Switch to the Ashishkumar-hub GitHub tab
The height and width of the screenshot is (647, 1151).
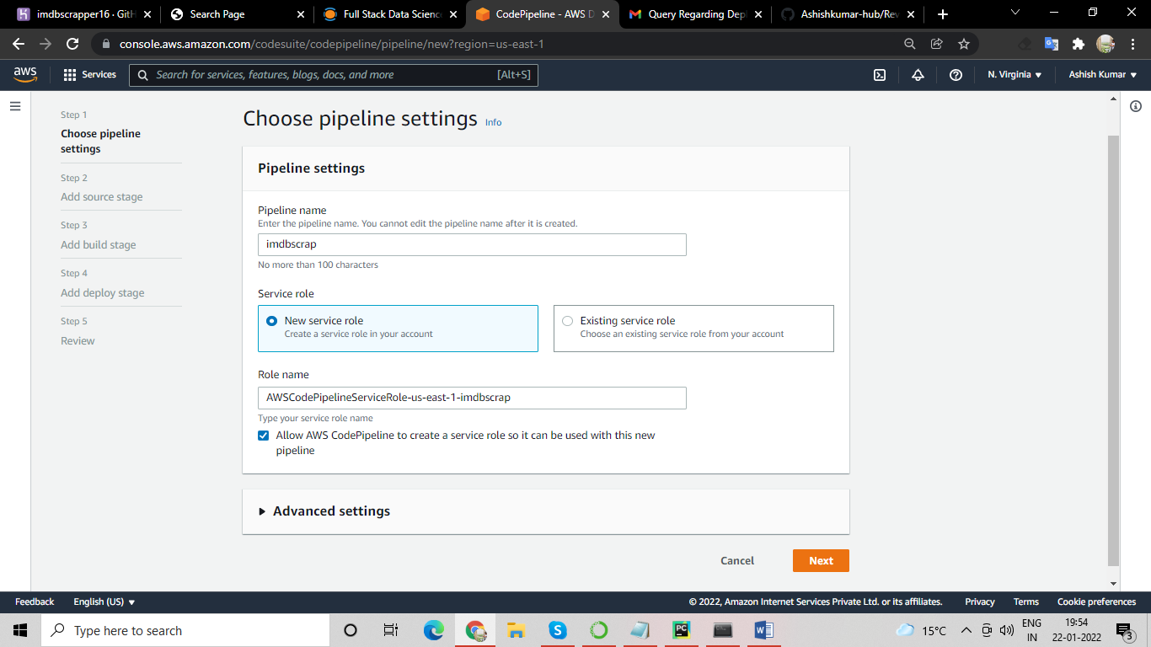[x=847, y=14]
